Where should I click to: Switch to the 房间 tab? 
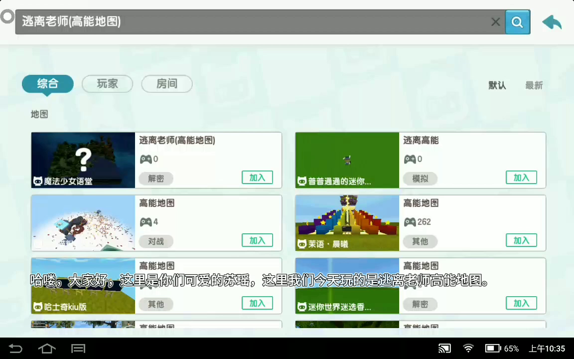[167, 84]
